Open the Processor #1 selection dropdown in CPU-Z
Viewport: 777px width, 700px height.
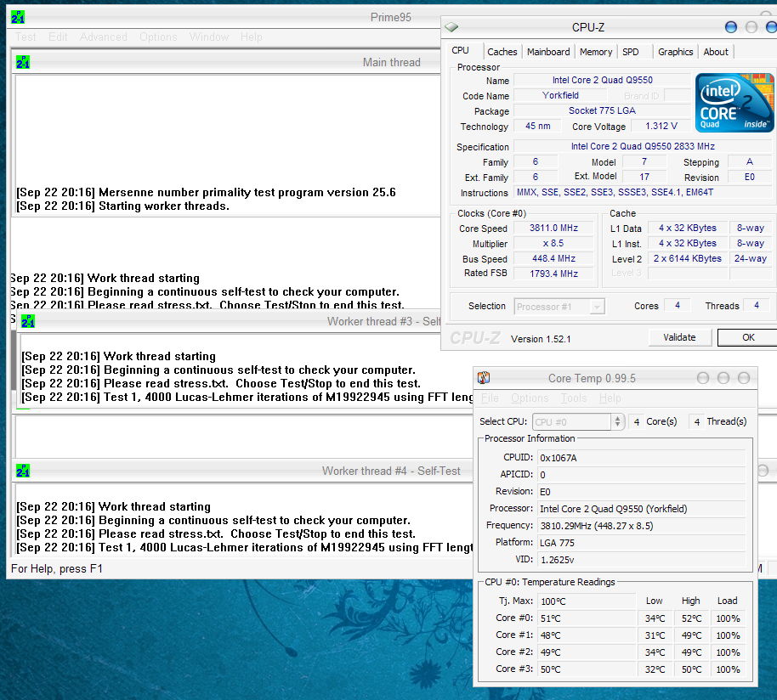559,307
